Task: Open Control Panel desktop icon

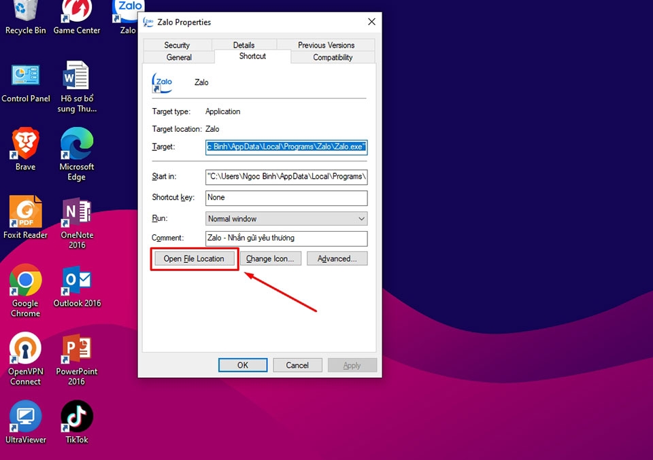Action: pos(25,83)
